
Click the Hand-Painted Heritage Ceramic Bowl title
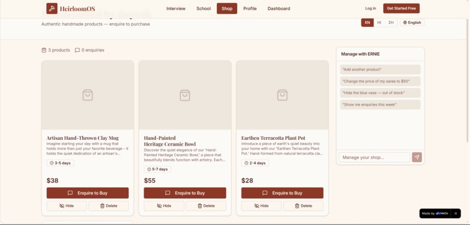(x=170, y=141)
